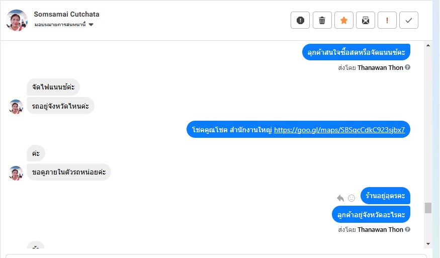Mark conversation unread with the envelope icon
This screenshot has width=440, height=258.
coord(366,20)
